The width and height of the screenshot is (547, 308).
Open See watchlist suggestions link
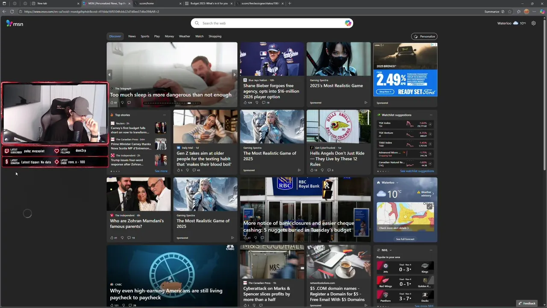click(x=417, y=171)
